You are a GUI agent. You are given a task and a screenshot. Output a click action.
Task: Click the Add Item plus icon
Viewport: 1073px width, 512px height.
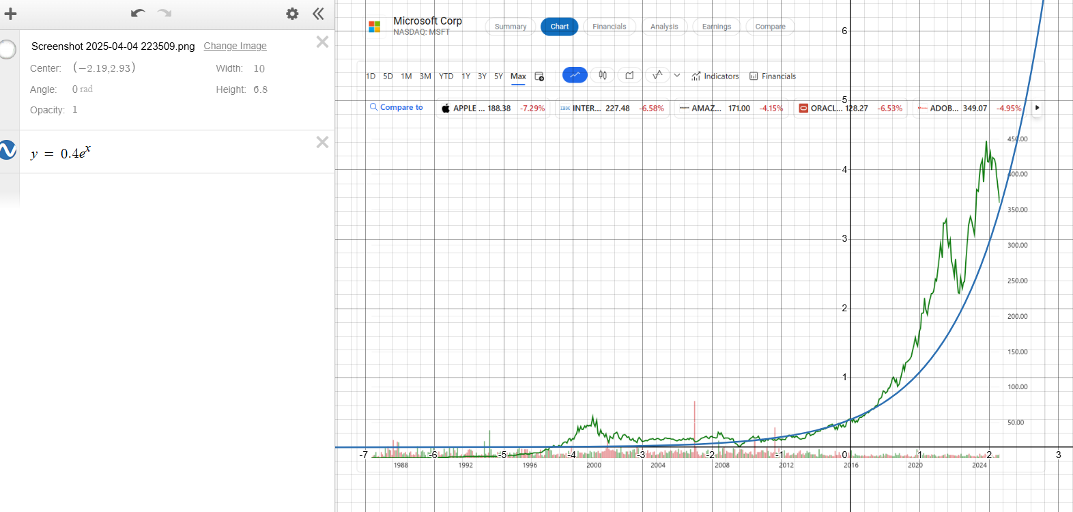[x=10, y=14]
